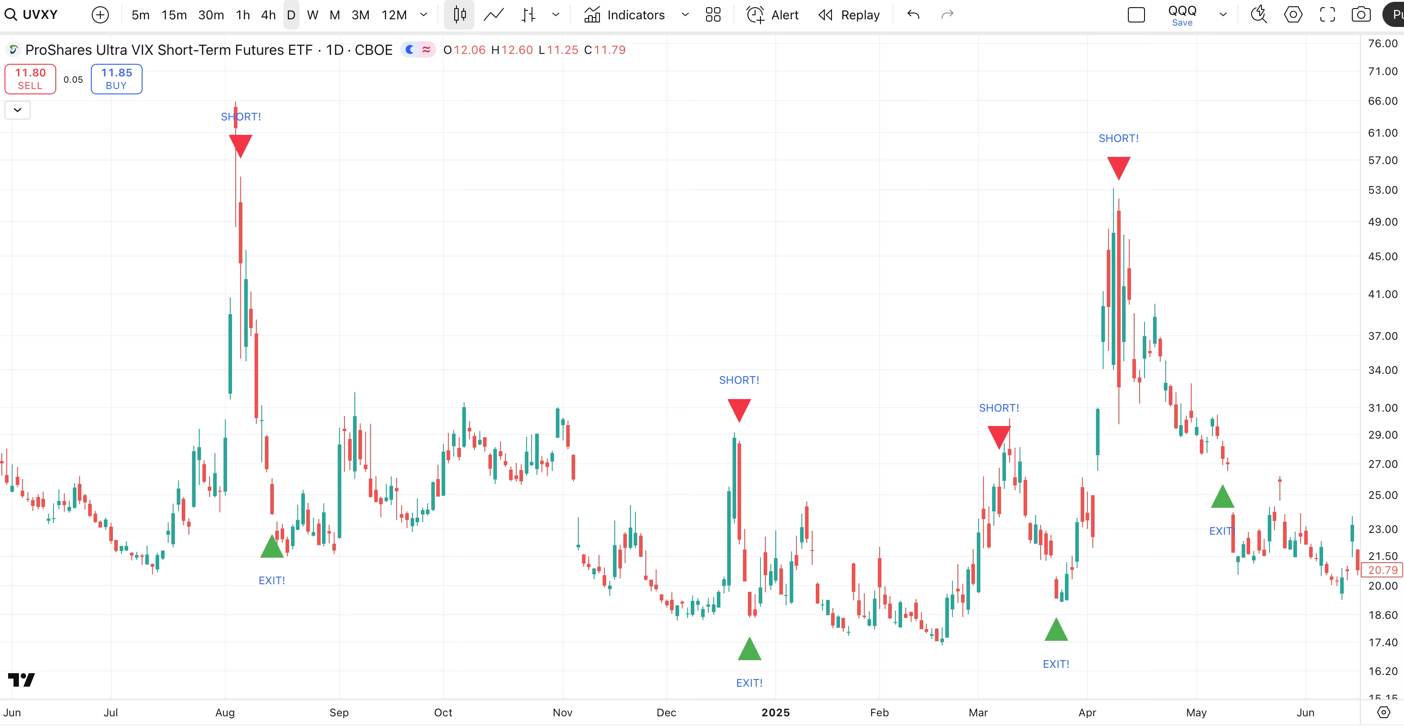Screen dimensions: 1404x728
Task: Switch to the 4h timeframe
Action: pos(268,15)
